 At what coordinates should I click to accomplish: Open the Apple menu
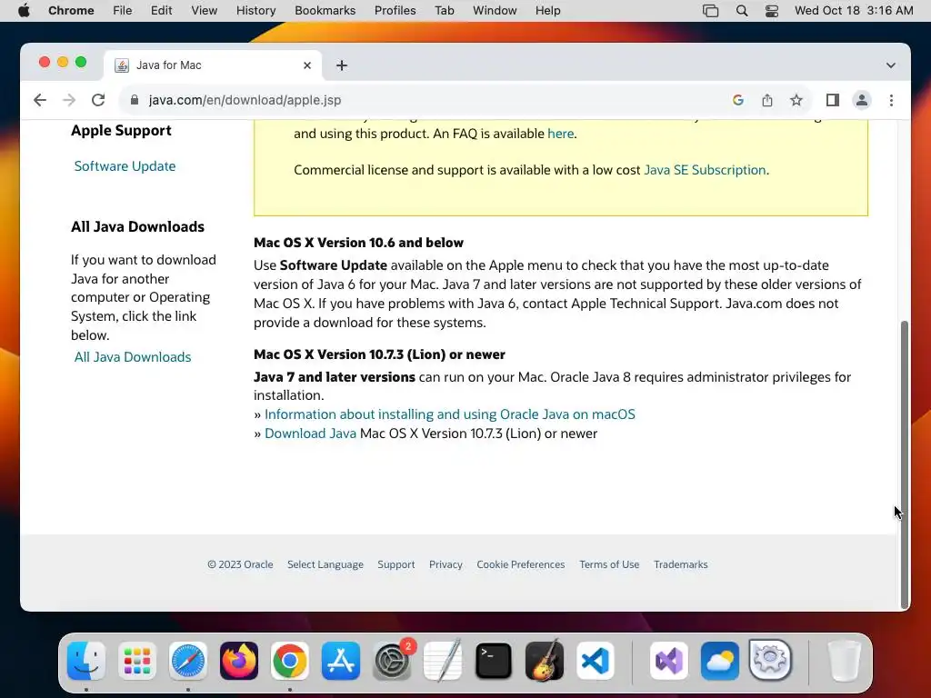click(x=24, y=11)
